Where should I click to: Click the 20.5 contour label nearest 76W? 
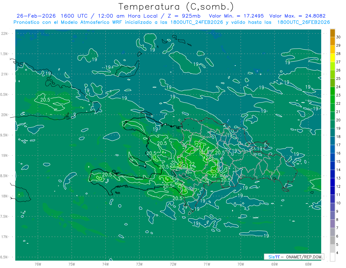pos(45,100)
